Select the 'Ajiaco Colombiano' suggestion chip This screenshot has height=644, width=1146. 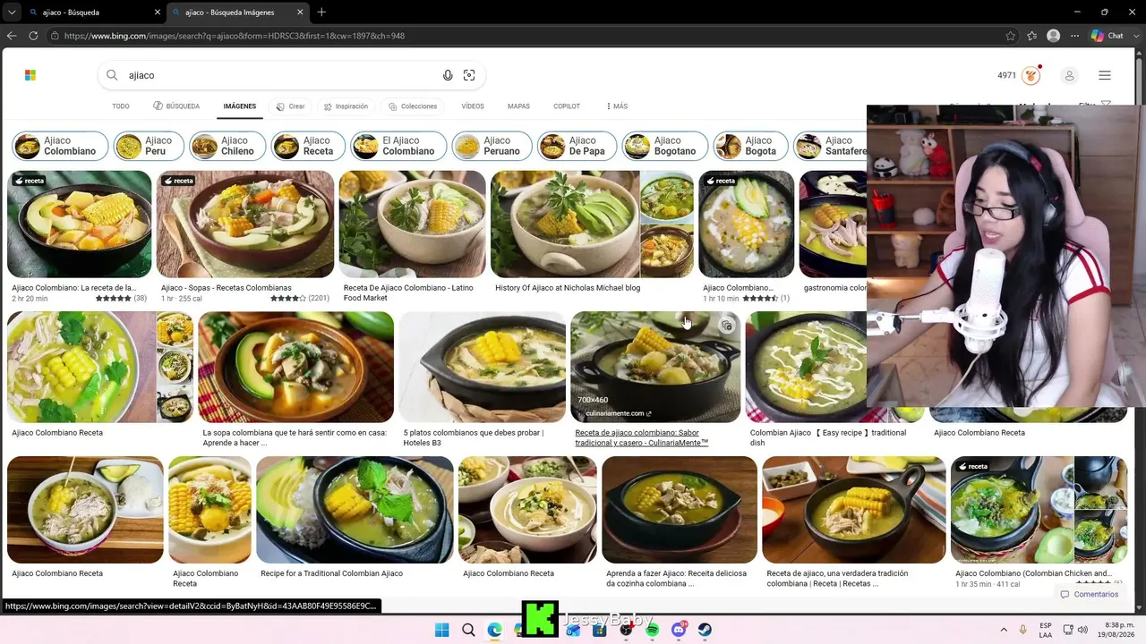[60, 146]
